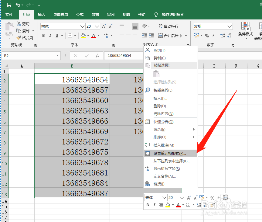Click increase decimal icon in ribbon
The width and height of the screenshot is (262, 222).
[x=223, y=36]
